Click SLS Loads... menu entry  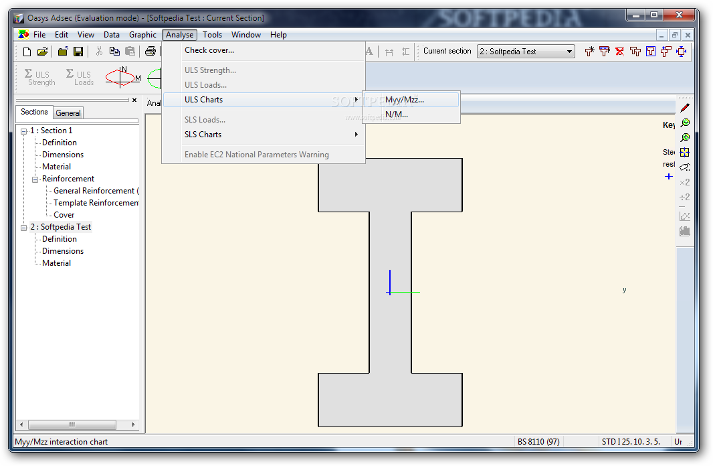[x=264, y=120]
